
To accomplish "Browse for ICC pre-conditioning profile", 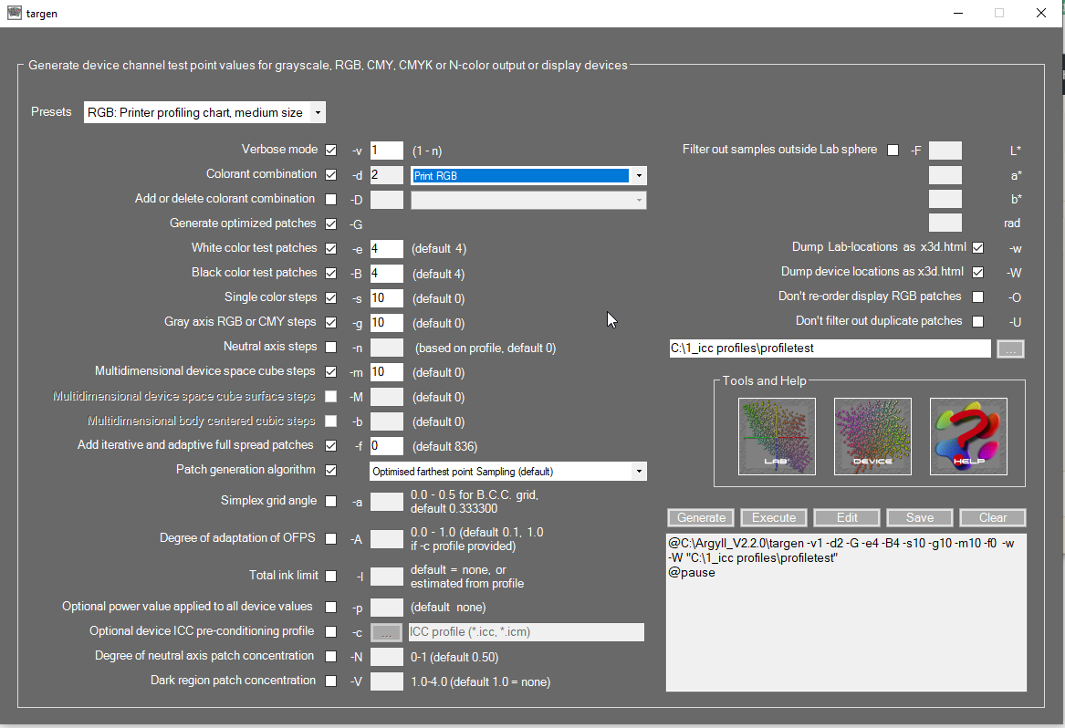I will pos(387,631).
